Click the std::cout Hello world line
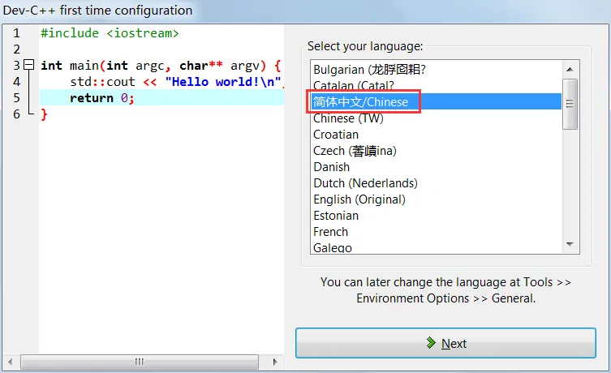This screenshot has width=611, height=373. [177, 81]
